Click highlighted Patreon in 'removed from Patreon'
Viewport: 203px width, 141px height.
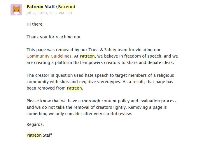click(74, 88)
